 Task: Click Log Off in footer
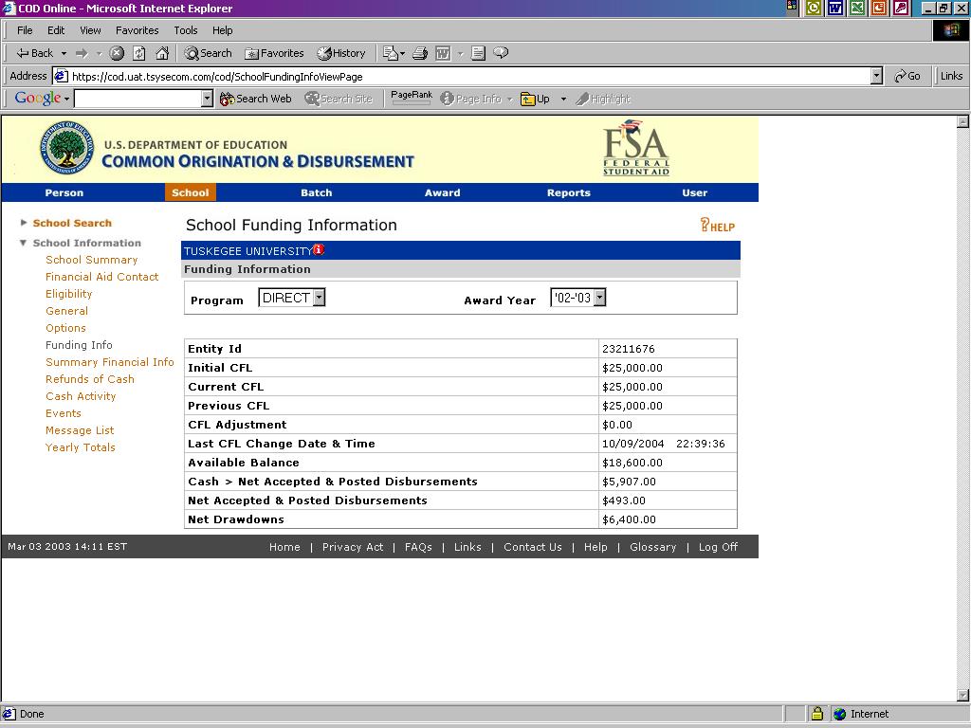(719, 547)
